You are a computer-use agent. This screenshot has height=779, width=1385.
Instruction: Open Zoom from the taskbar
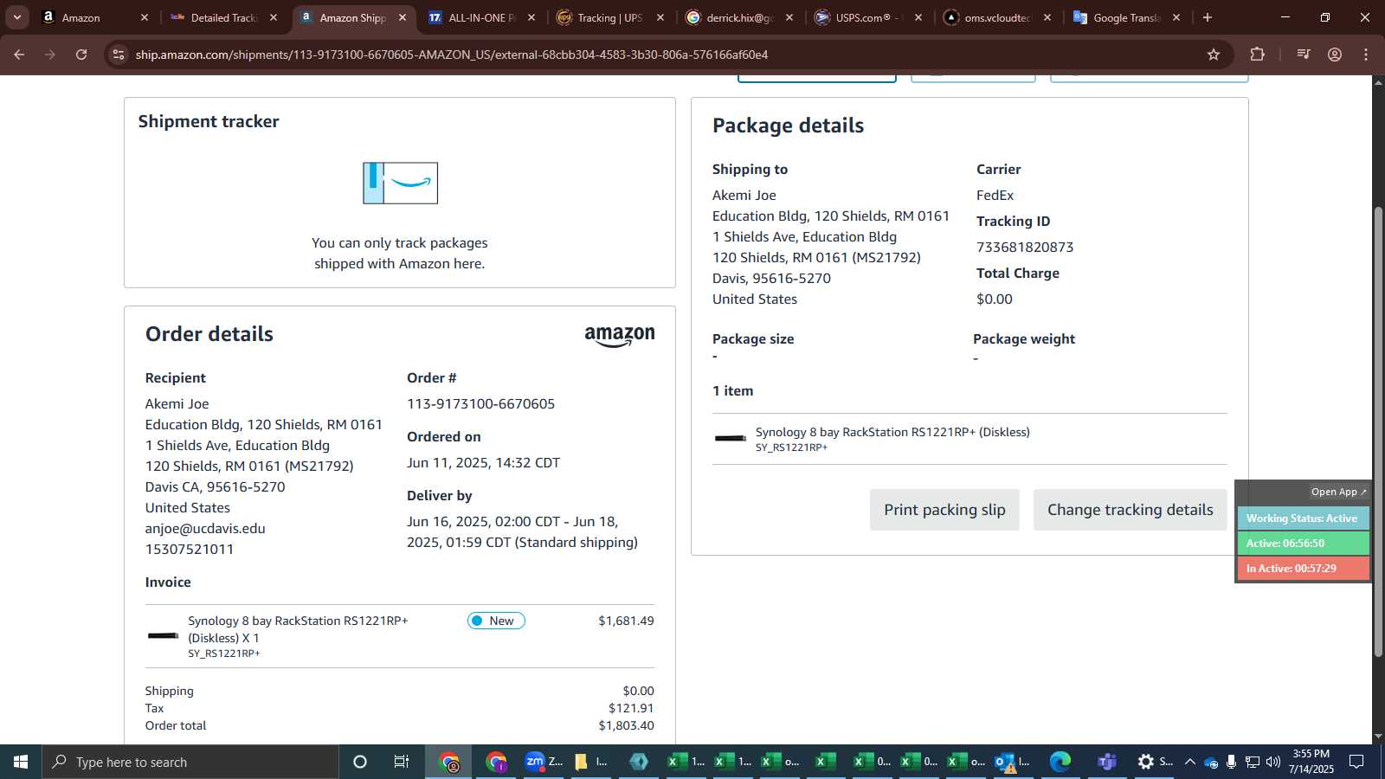(544, 762)
